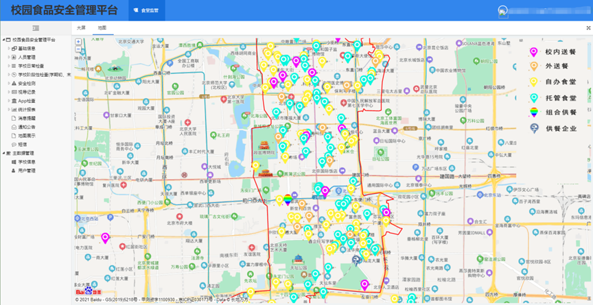Switch to the 大屏 tab

(x=81, y=28)
